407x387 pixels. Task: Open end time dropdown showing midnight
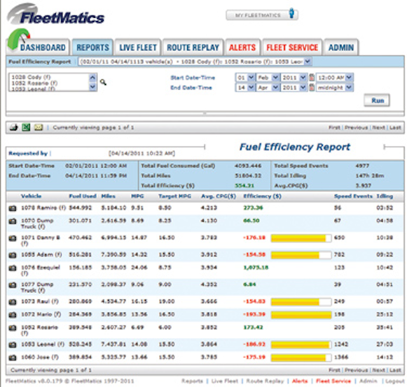[335, 88]
